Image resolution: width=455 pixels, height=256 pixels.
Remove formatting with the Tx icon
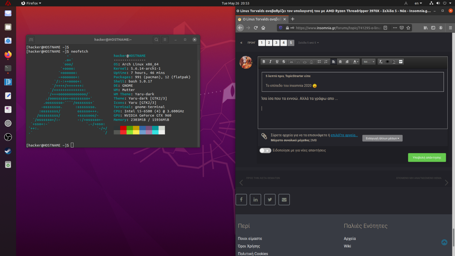tap(381, 62)
